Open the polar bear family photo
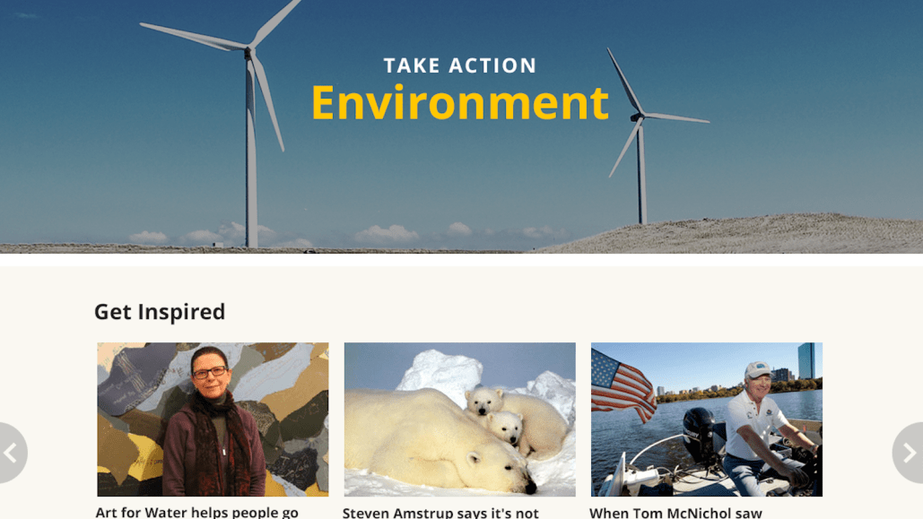 pos(460,420)
